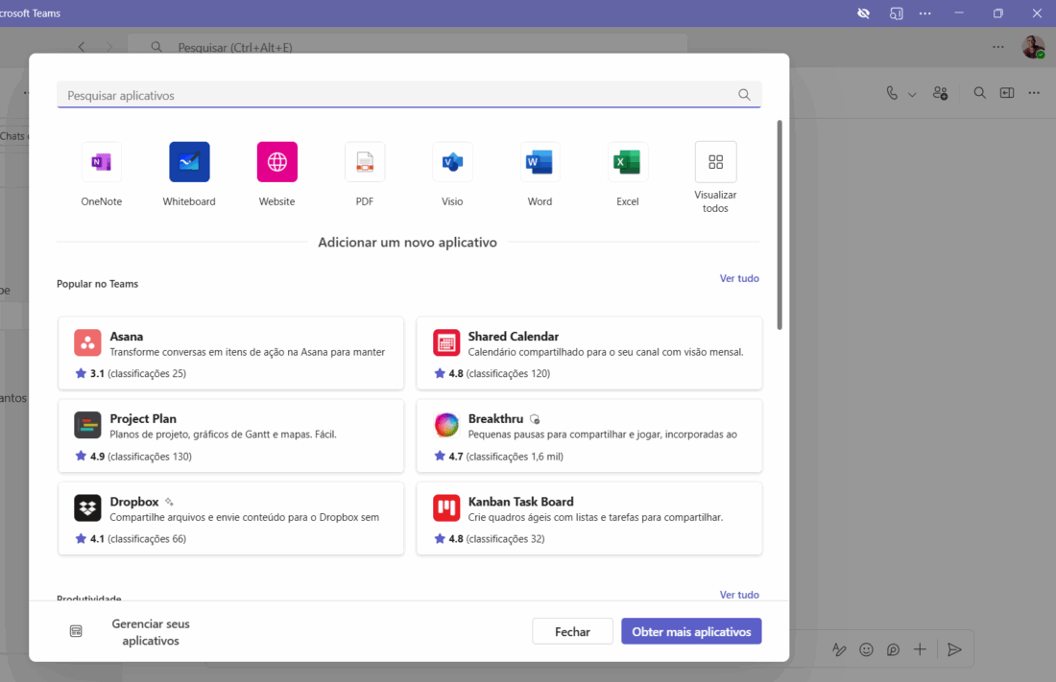Open the OneNote app icon
This screenshot has height=682, width=1056.
pos(101,162)
